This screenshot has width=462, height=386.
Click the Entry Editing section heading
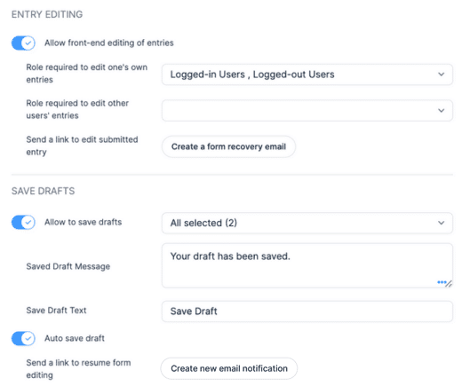click(47, 14)
